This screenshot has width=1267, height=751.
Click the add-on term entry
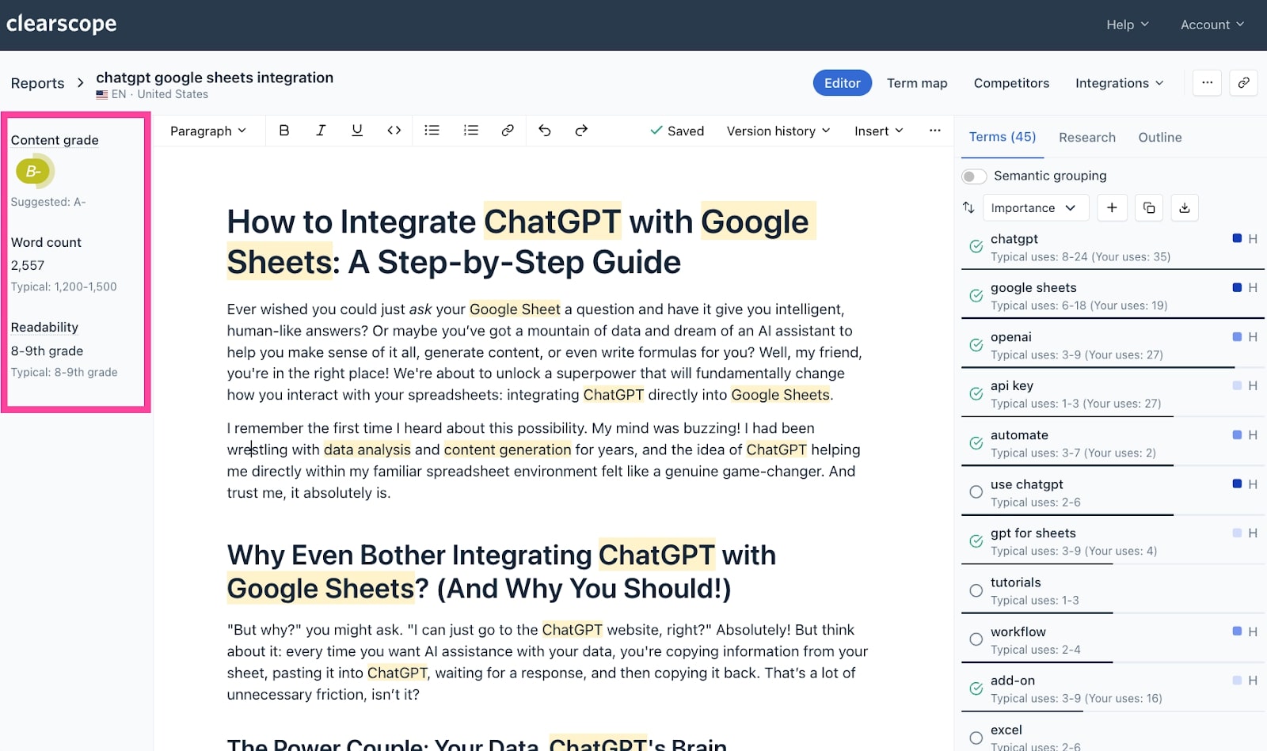coord(1113,688)
